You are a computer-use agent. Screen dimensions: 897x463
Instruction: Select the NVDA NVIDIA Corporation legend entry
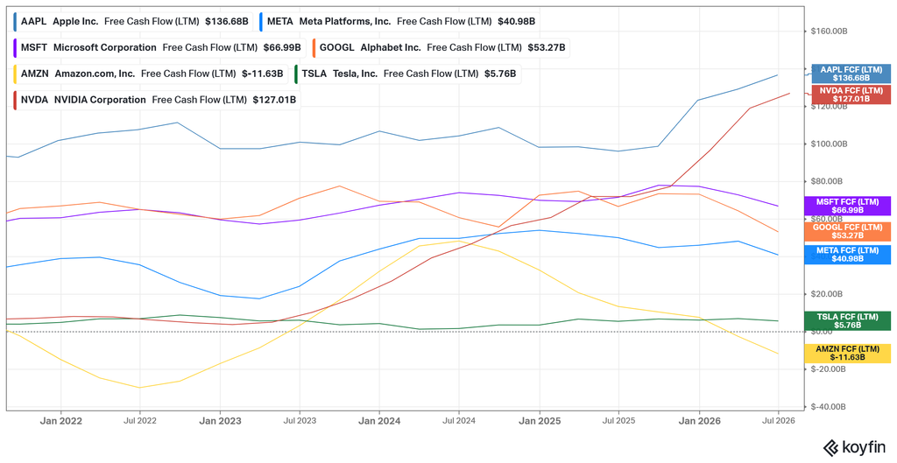(x=156, y=100)
